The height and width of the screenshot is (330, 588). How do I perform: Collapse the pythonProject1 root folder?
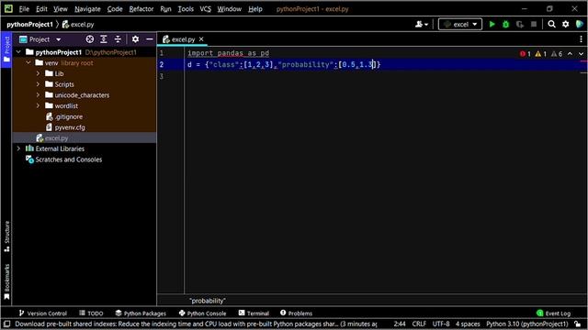(x=18, y=52)
